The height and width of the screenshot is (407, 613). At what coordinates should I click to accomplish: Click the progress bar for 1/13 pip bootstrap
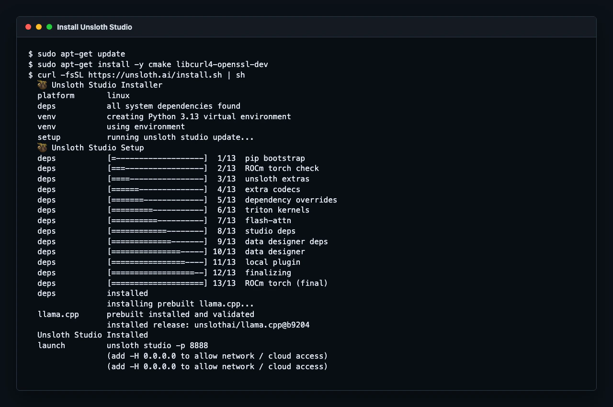click(158, 158)
